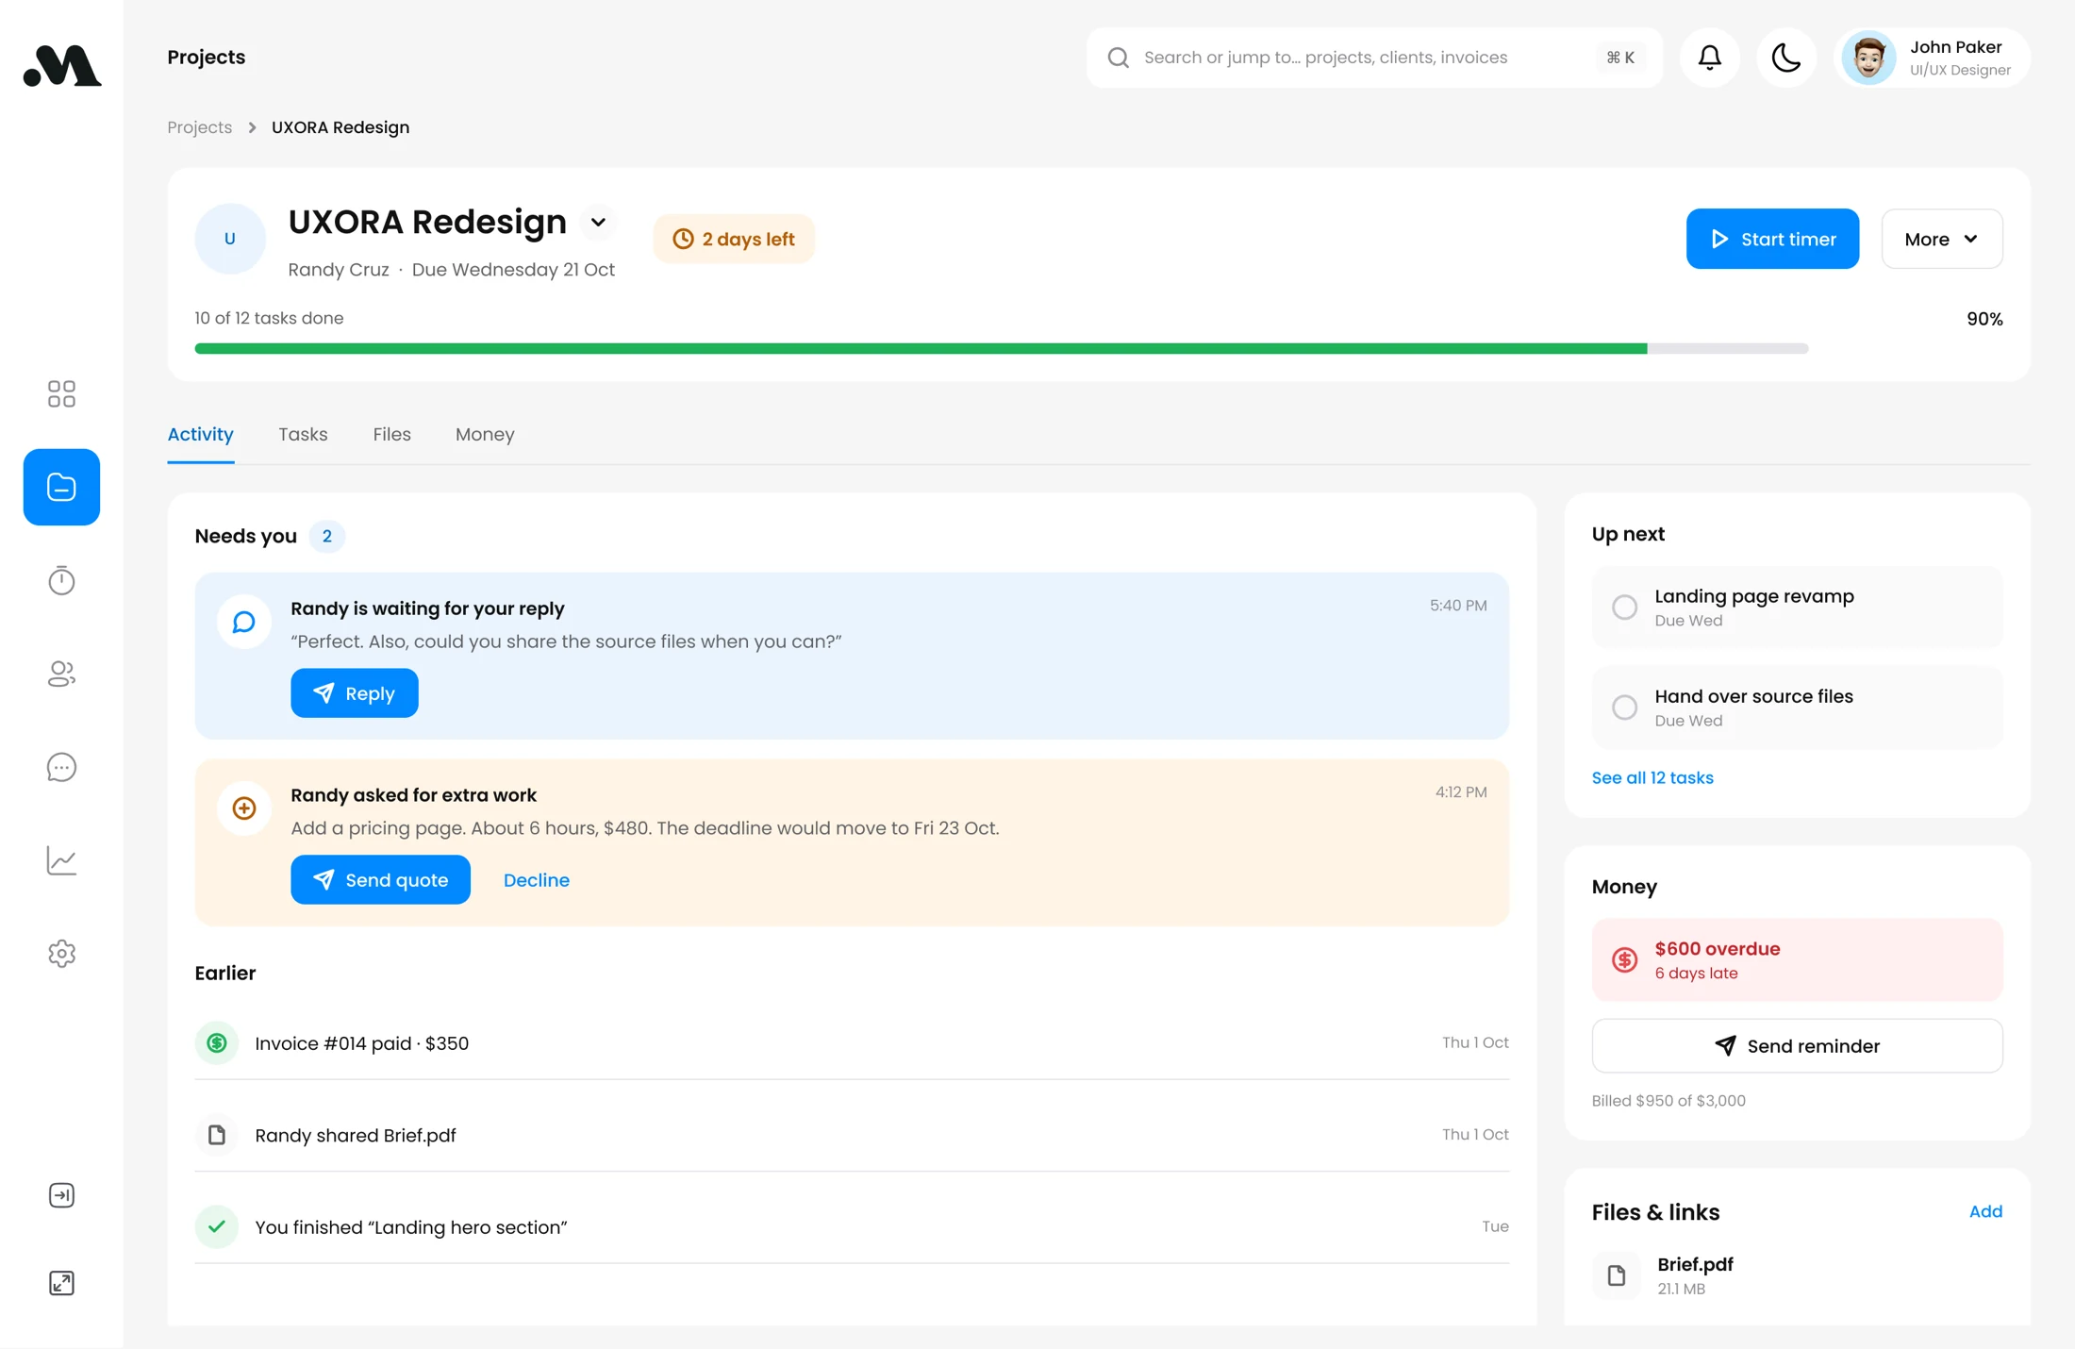This screenshot has height=1349, width=2075.
Task: Switch to the Money tab
Action: click(485, 434)
